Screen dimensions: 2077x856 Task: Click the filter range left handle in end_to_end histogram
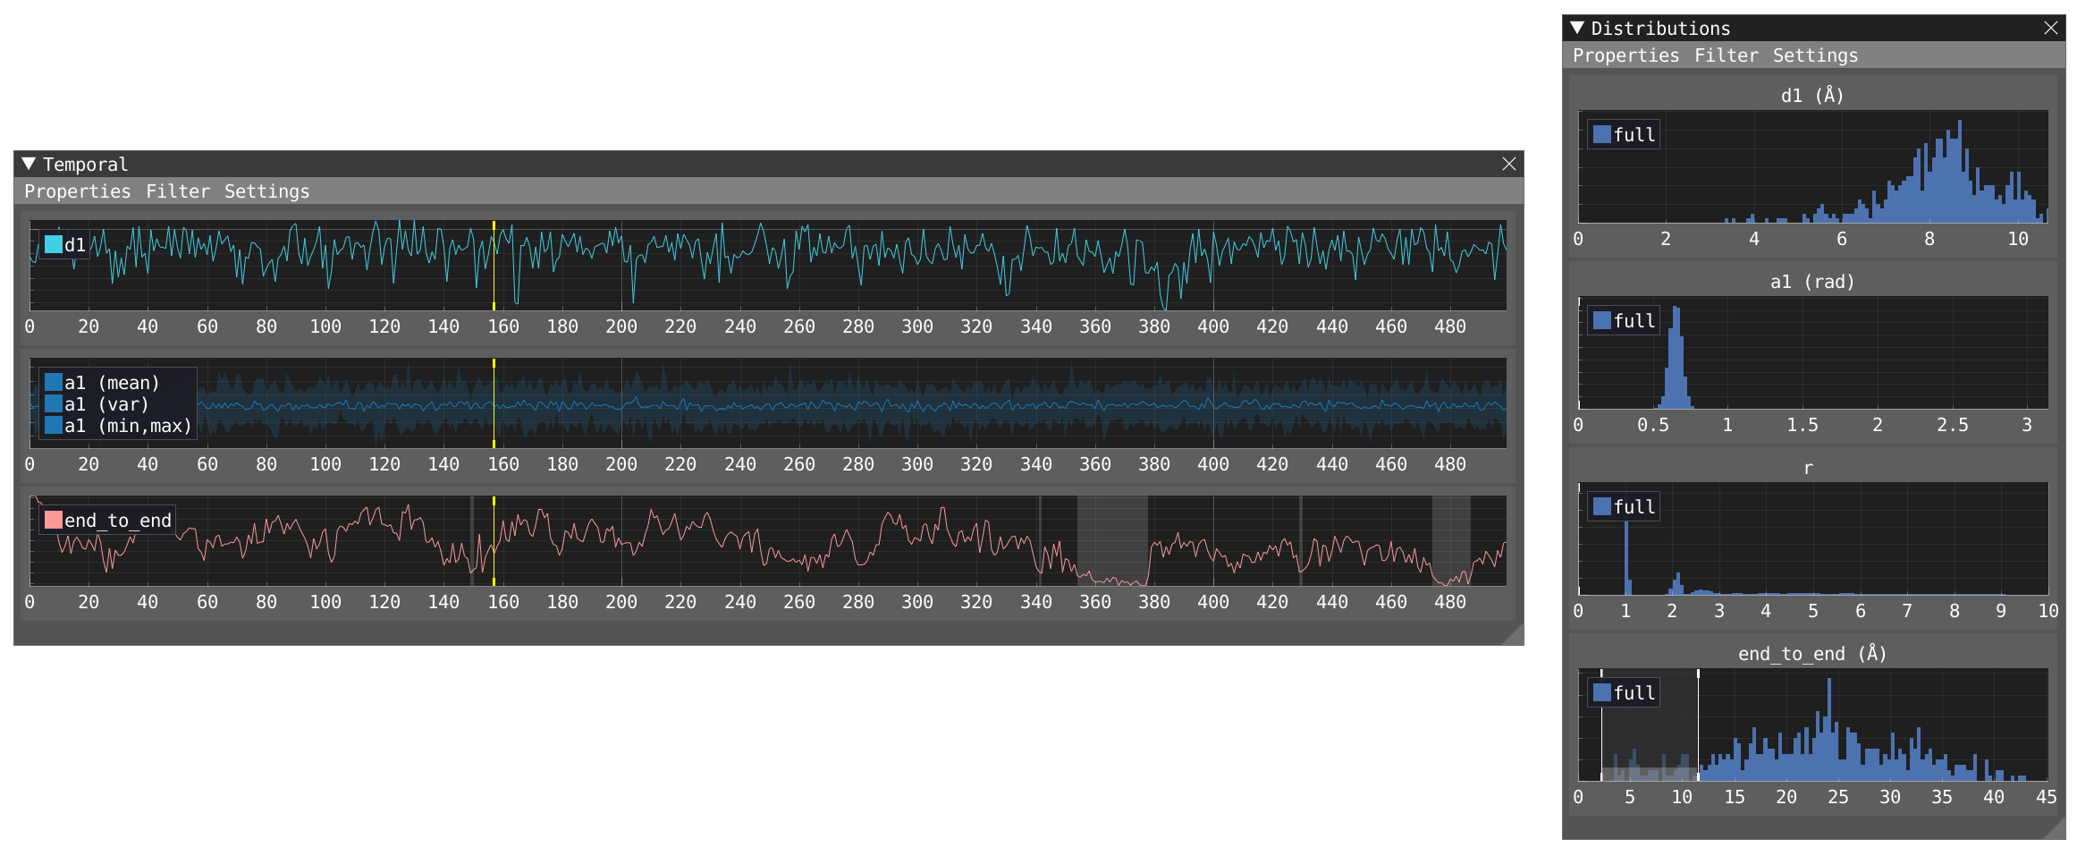pos(1601,725)
